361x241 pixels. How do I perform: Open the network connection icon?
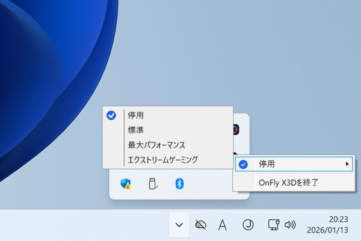274,225
